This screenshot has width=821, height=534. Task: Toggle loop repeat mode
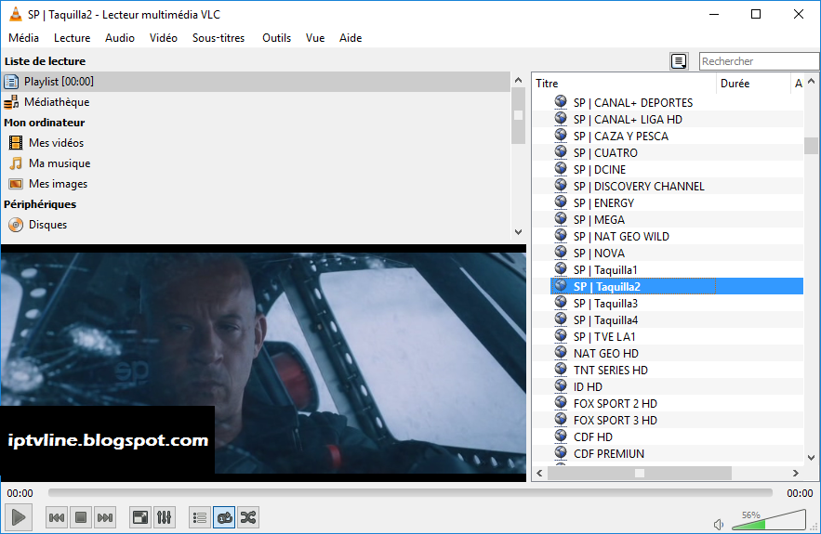pos(224,517)
